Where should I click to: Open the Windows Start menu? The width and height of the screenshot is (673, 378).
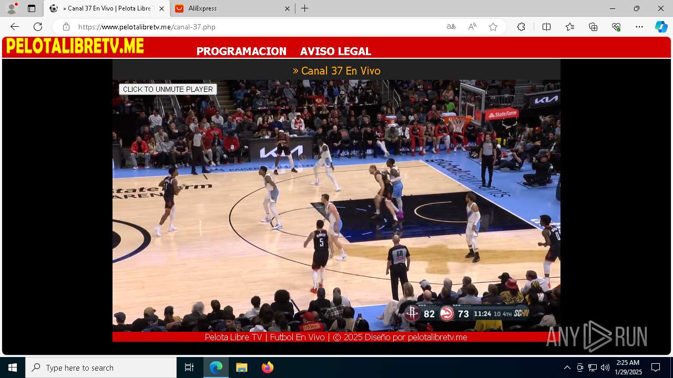click(x=13, y=367)
